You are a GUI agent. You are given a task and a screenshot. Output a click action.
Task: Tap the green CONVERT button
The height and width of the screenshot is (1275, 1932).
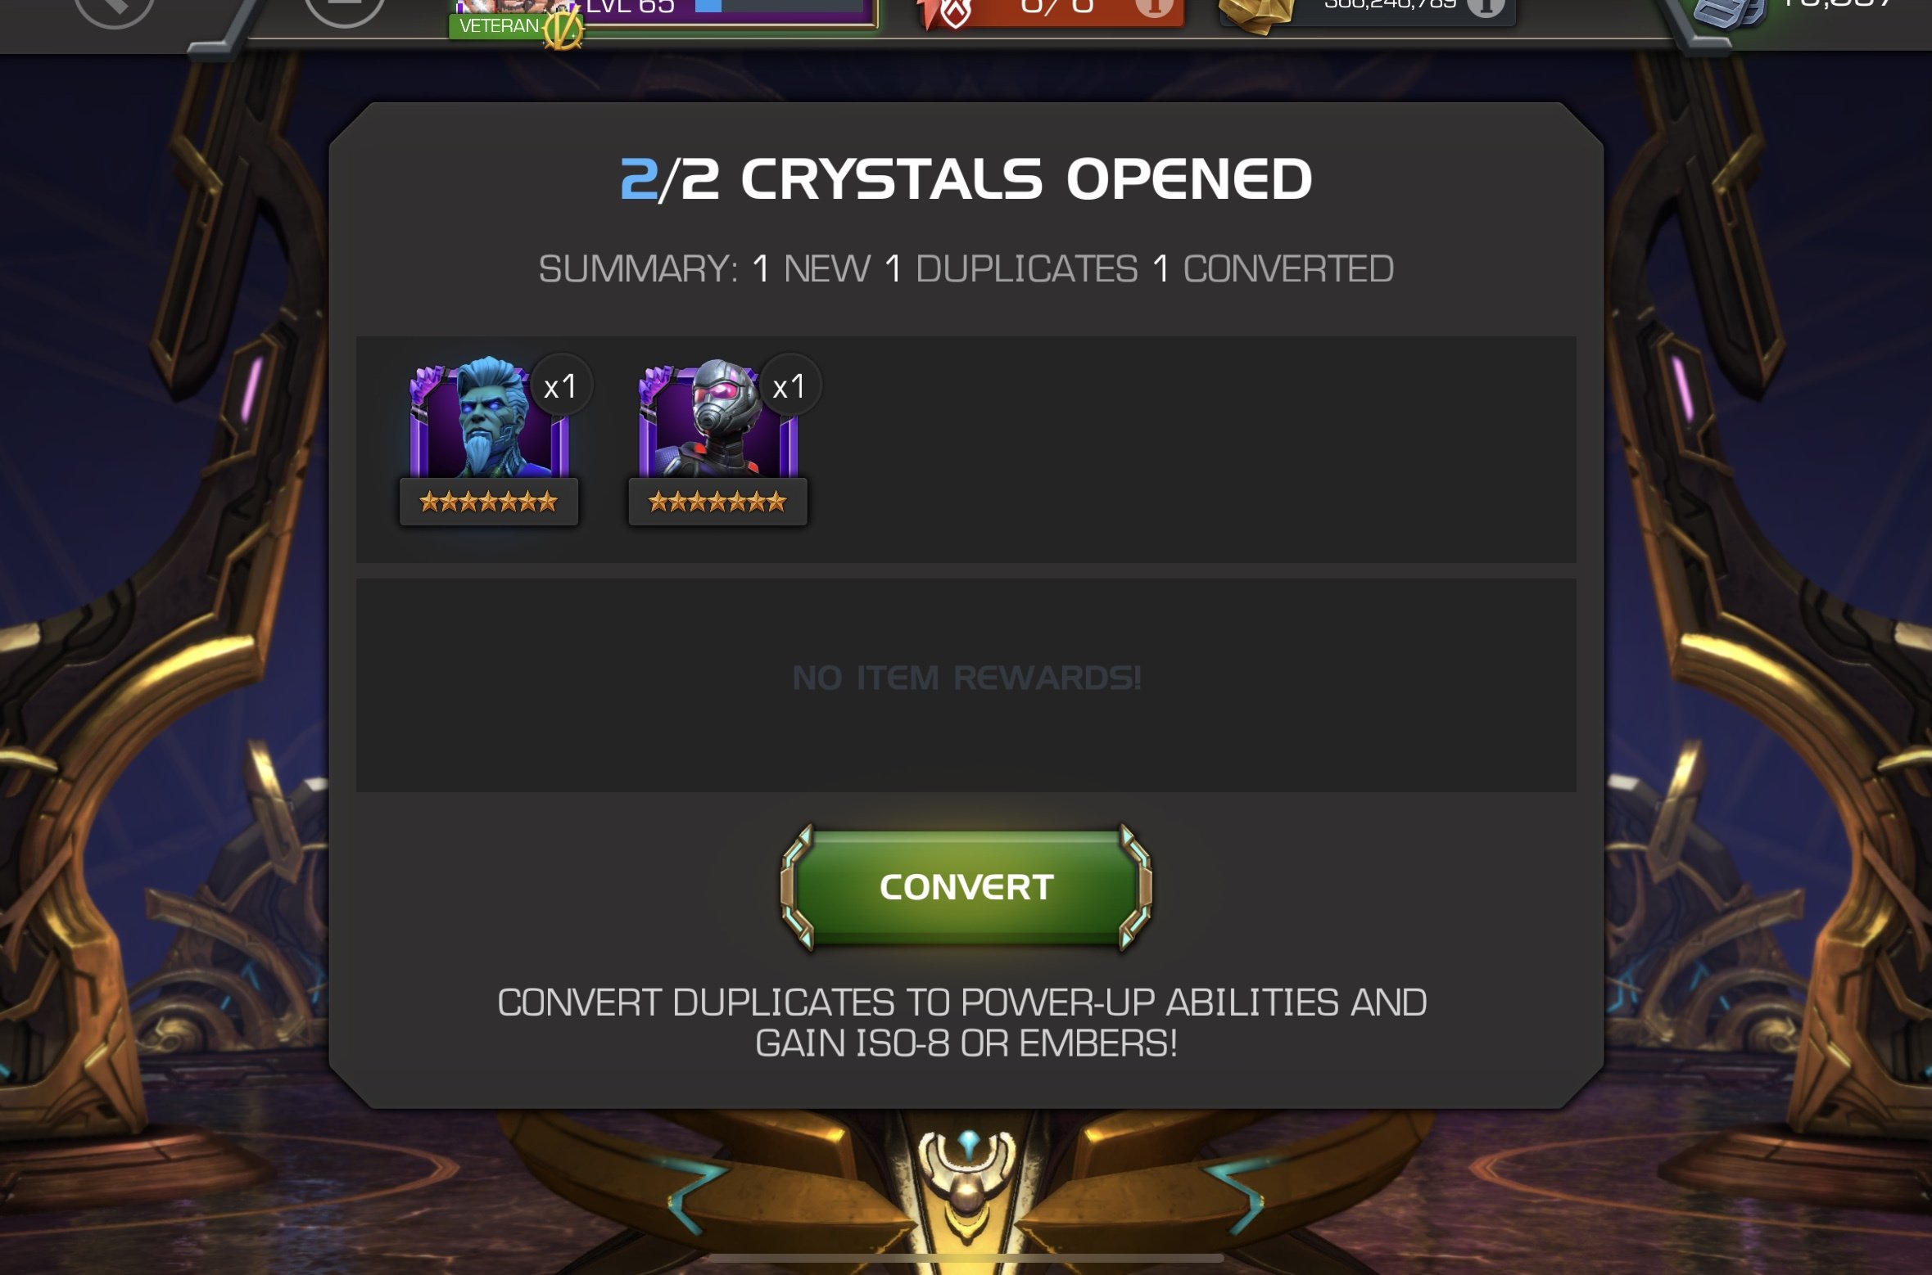click(966, 887)
